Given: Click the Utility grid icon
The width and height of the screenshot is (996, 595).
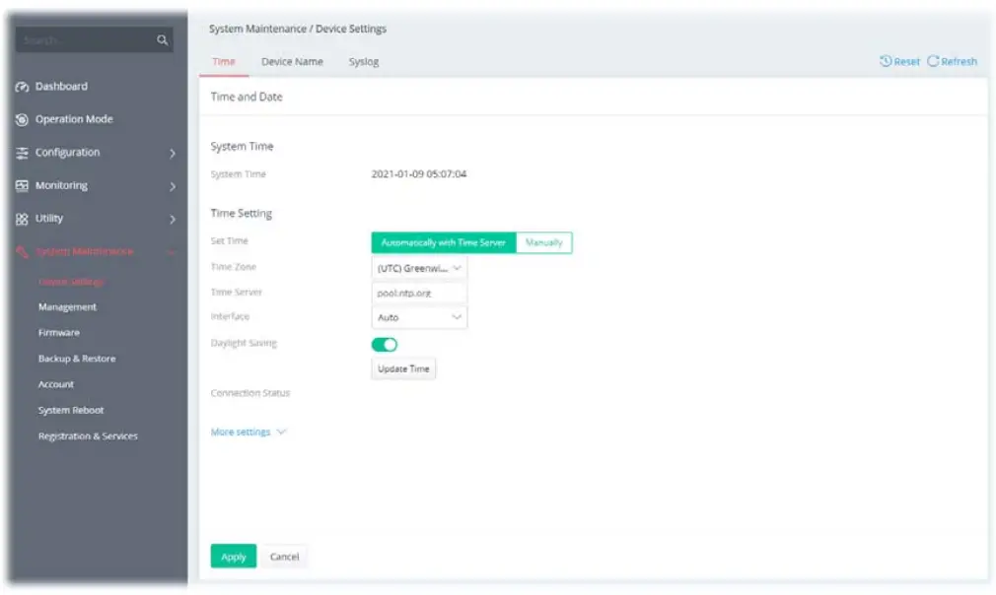Looking at the screenshot, I should pos(23,219).
